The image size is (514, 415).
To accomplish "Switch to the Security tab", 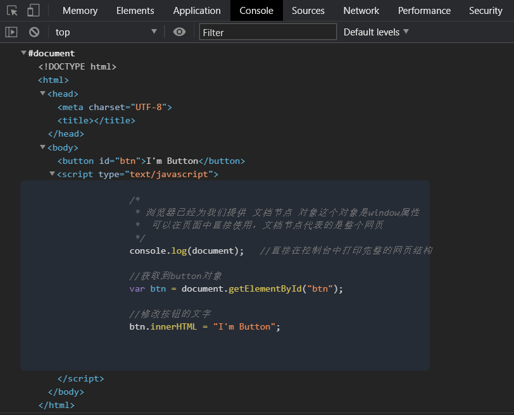I will [486, 11].
